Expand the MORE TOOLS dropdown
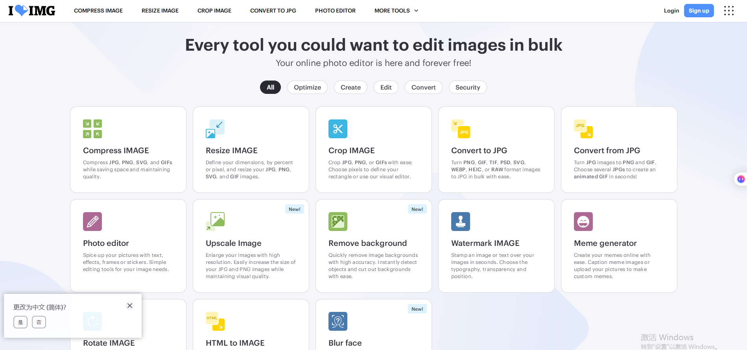747x350 pixels. [397, 11]
